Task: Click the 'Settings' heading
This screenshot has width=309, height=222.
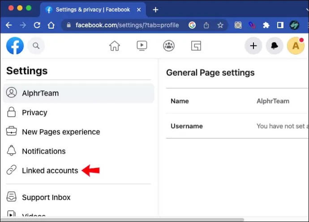Action: pos(27,71)
